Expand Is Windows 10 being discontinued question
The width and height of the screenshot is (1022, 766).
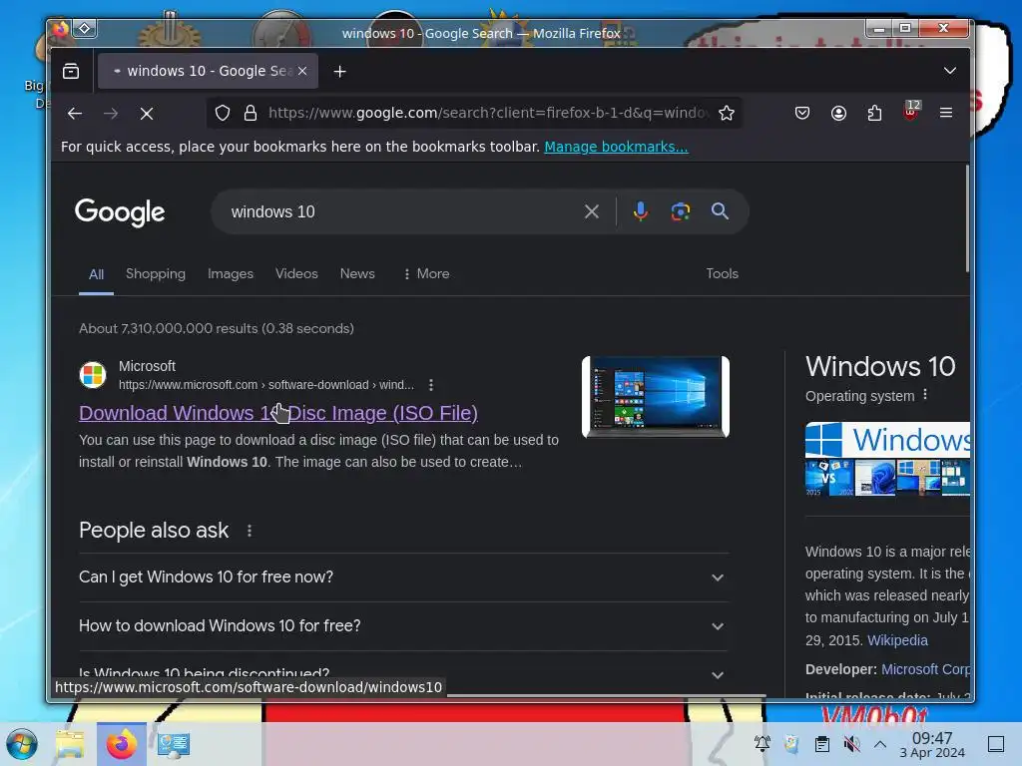click(x=403, y=674)
